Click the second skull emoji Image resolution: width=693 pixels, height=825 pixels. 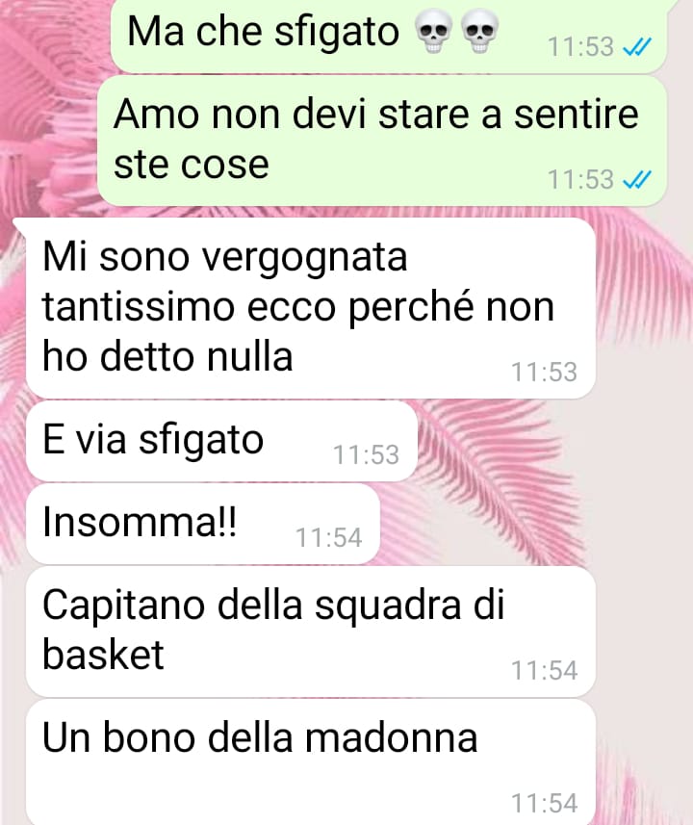point(479,34)
